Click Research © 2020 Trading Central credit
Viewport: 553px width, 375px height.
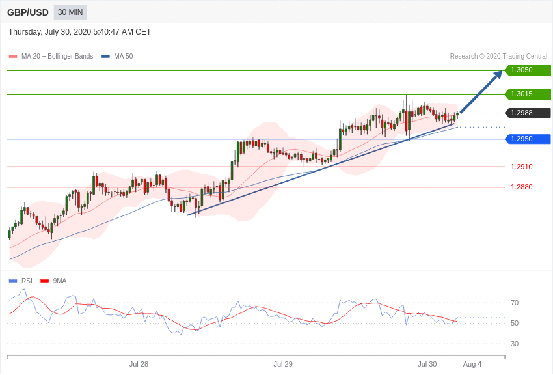[x=498, y=57]
